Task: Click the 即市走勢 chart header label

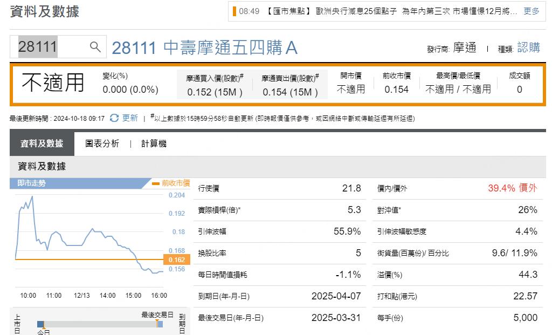Action: tap(31, 183)
